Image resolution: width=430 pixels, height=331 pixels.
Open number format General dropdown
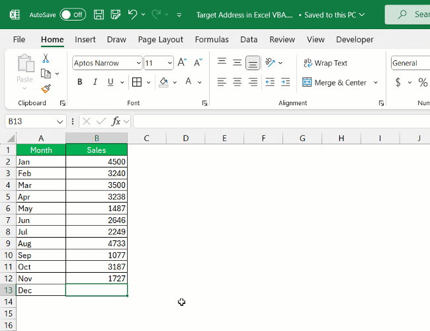coord(410,63)
